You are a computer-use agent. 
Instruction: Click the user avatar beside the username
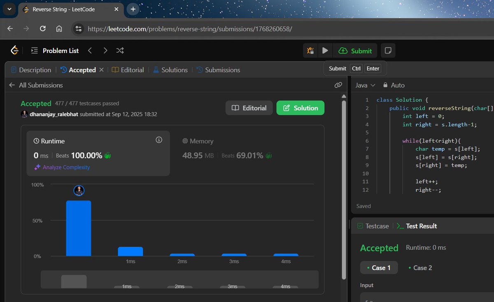[x=24, y=114]
